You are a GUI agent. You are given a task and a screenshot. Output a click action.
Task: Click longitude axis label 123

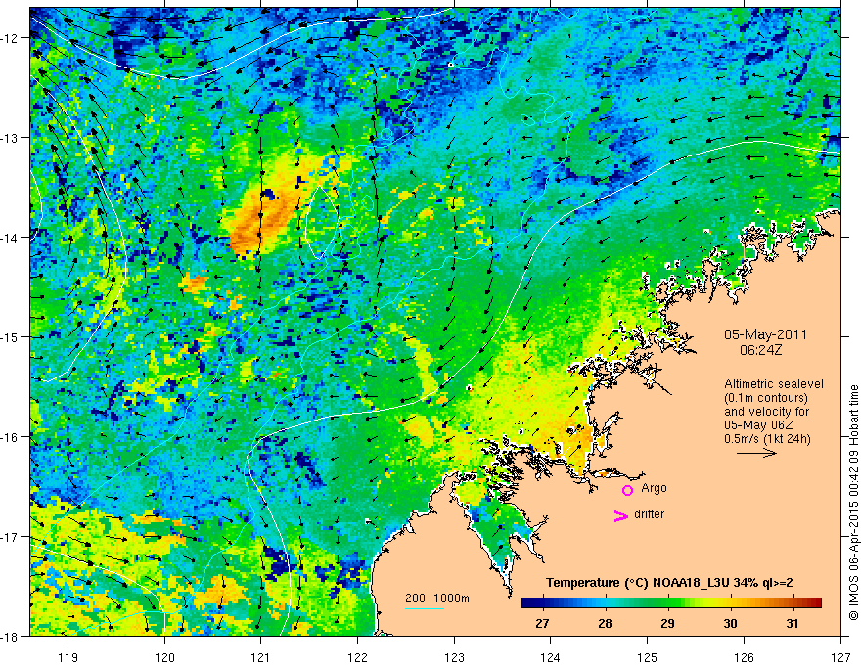coord(454,657)
